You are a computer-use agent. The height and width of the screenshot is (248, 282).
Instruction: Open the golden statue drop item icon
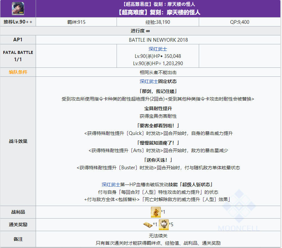click(x=156, y=213)
